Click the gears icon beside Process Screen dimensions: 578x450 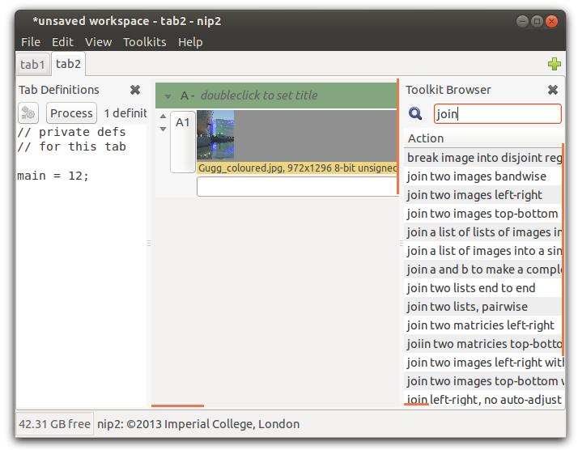[x=28, y=112]
